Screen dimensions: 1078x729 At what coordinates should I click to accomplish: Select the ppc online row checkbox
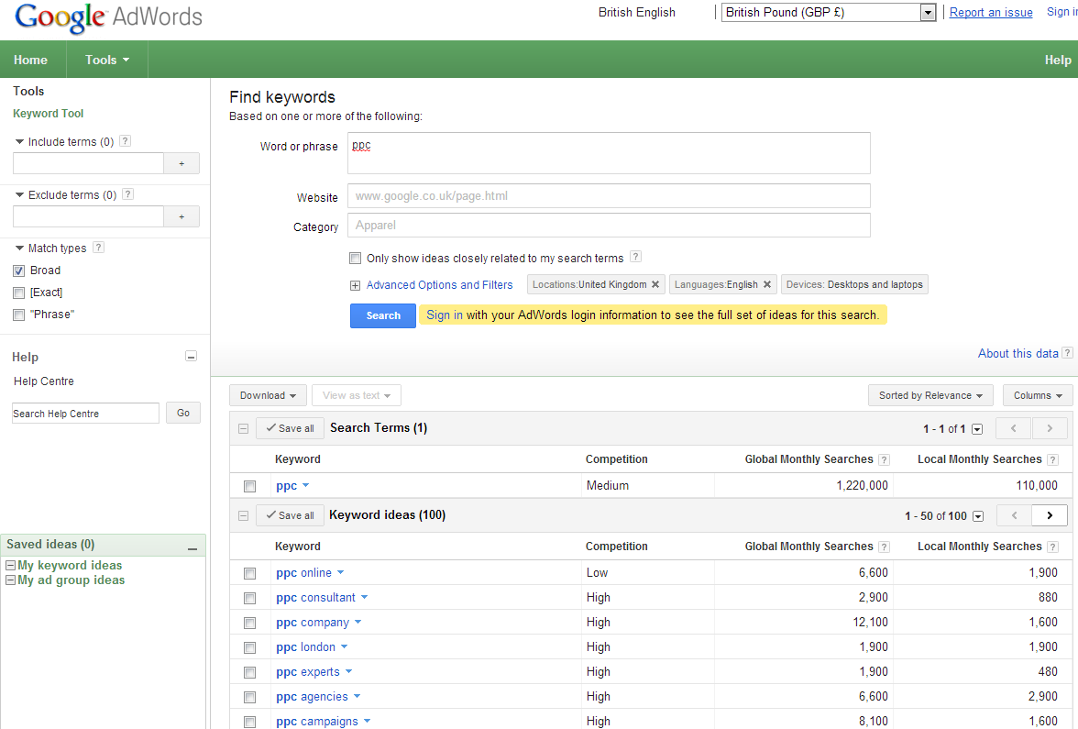point(249,574)
